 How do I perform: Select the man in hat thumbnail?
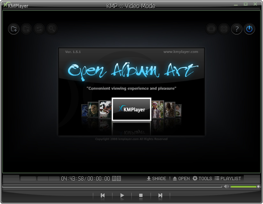tap(158, 109)
